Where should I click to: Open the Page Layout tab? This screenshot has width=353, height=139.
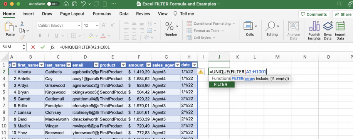click(72, 14)
